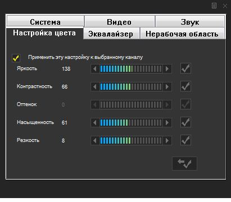Open the Система tab
Viewport: 231px width, 202px height.
pyautogui.click(x=45, y=21)
